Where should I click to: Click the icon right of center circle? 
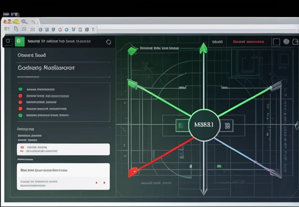point(228,125)
